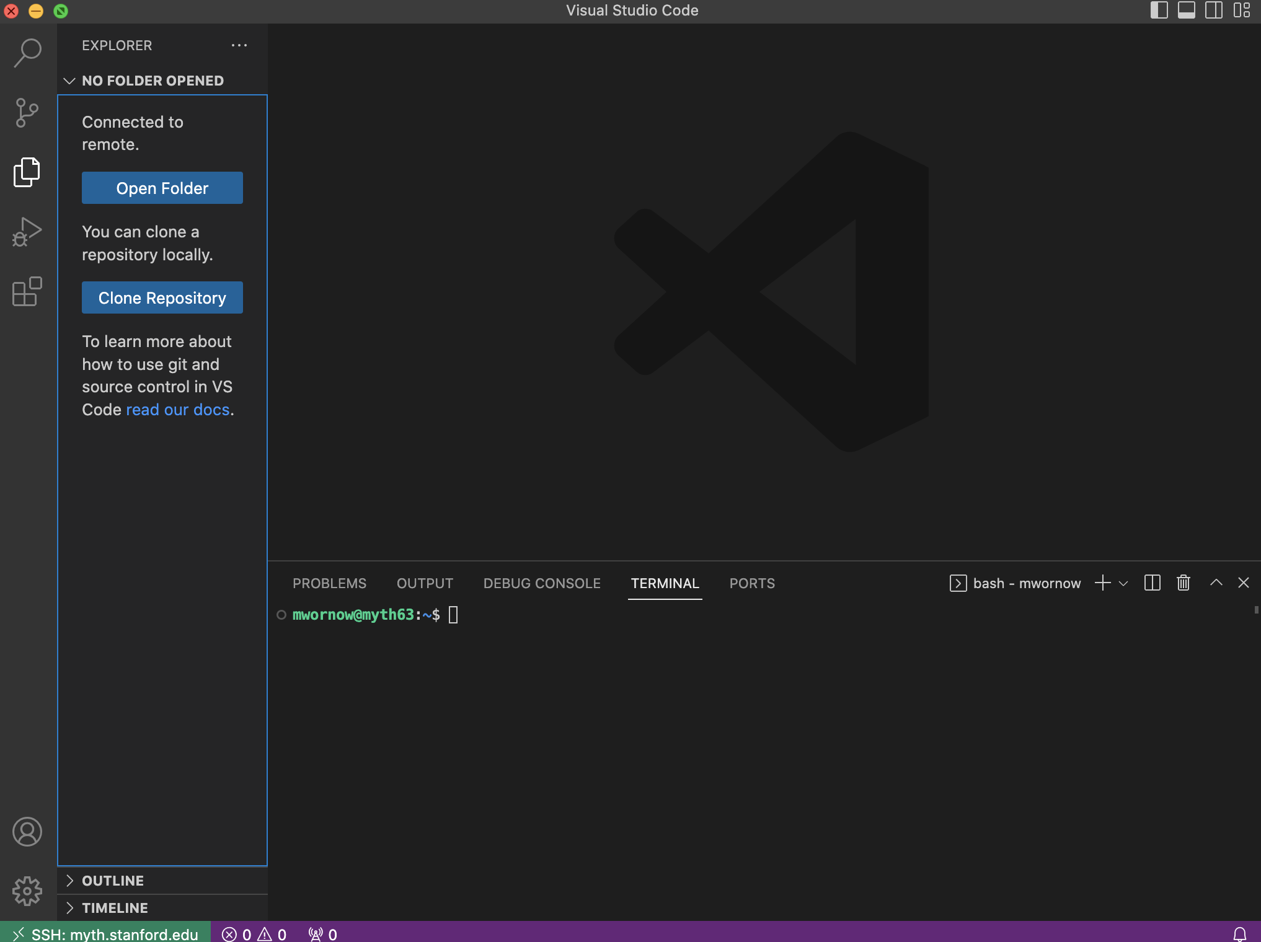Open the Manage gear menu
Image resolution: width=1261 pixels, height=942 pixels.
pyautogui.click(x=27, y=891)
